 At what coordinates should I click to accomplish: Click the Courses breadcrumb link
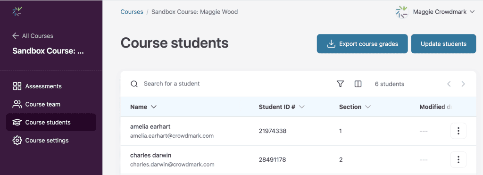[x=132, y=12]
